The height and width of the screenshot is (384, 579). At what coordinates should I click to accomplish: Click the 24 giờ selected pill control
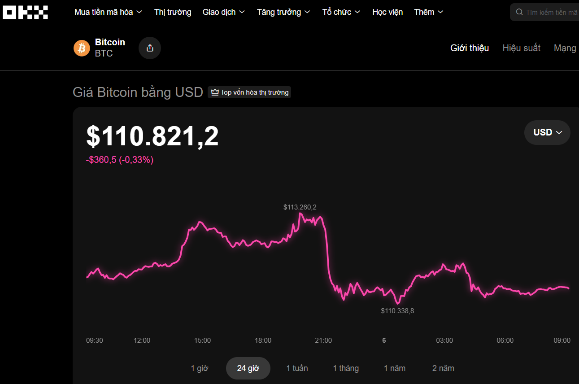click(x=248, y=368)
